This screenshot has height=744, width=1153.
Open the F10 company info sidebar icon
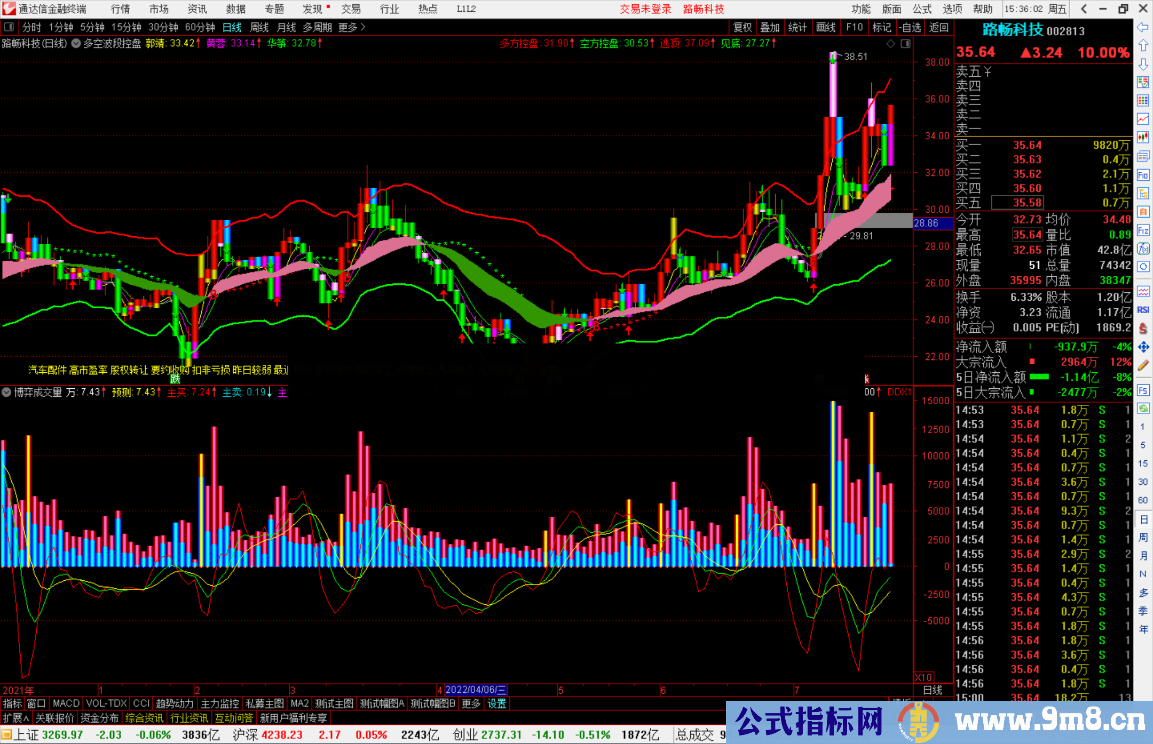1143,175
